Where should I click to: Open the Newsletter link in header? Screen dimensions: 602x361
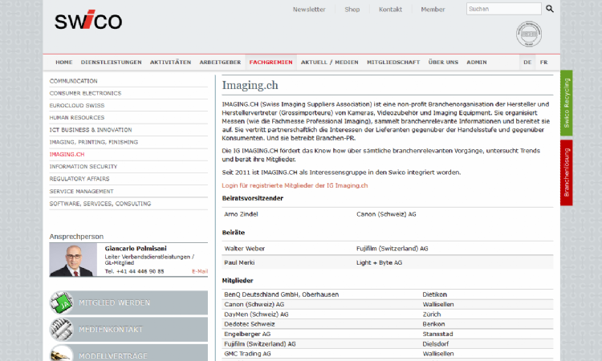[x=309, y=10]
